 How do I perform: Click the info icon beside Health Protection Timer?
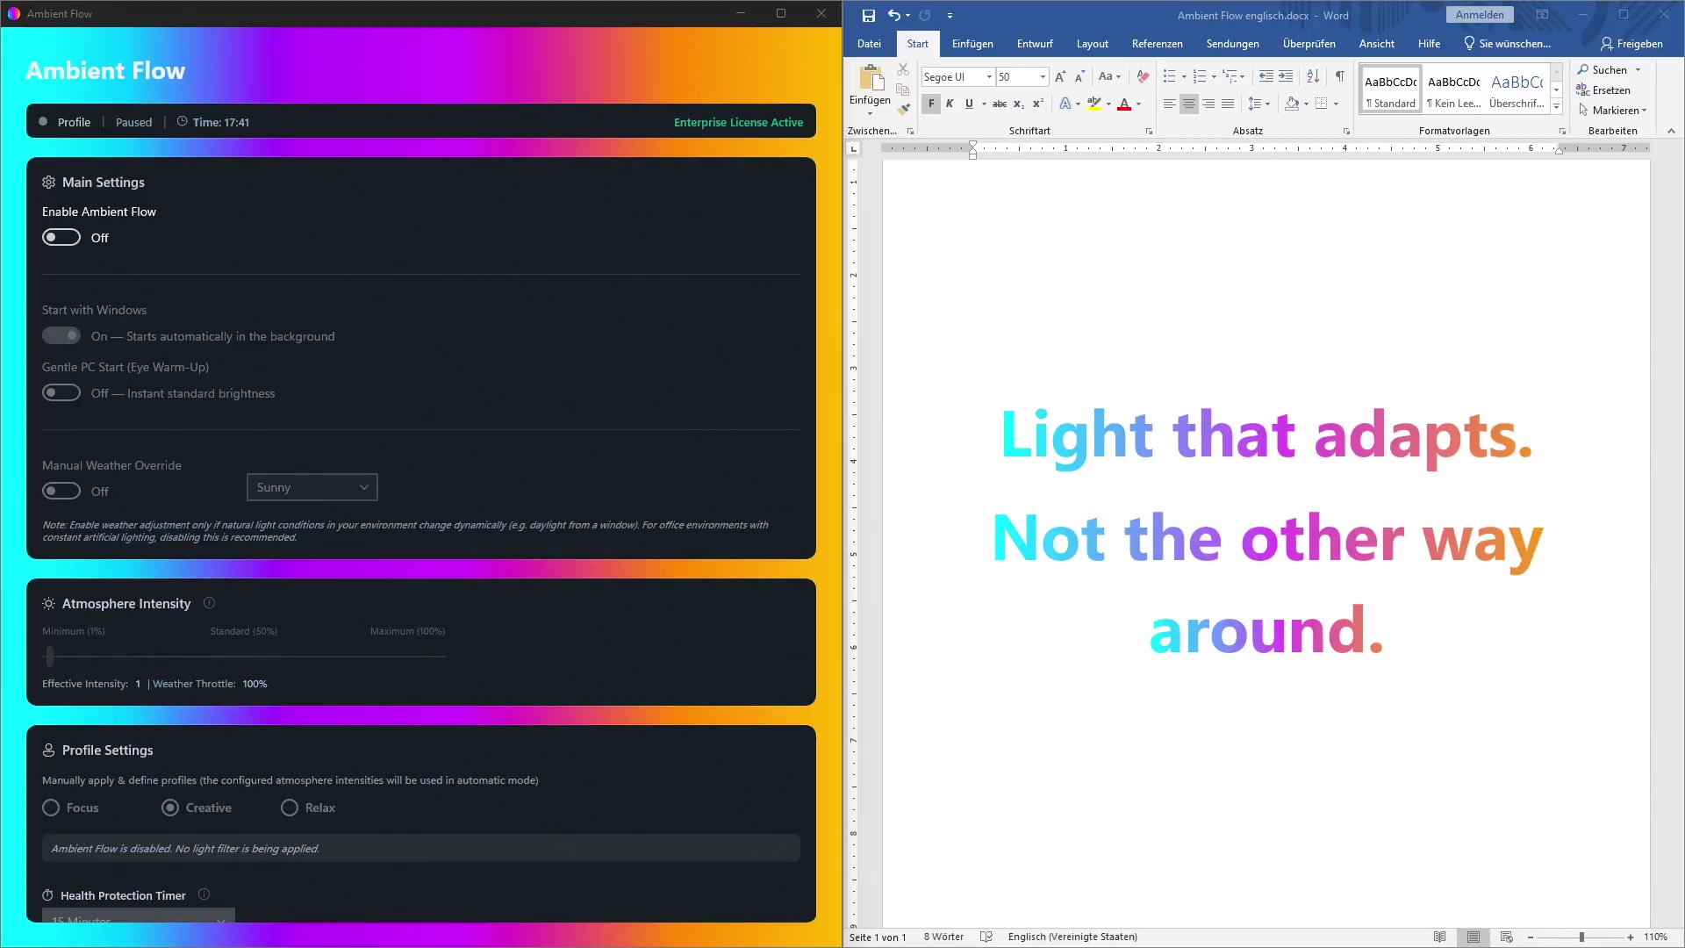(x=204, y=894)
